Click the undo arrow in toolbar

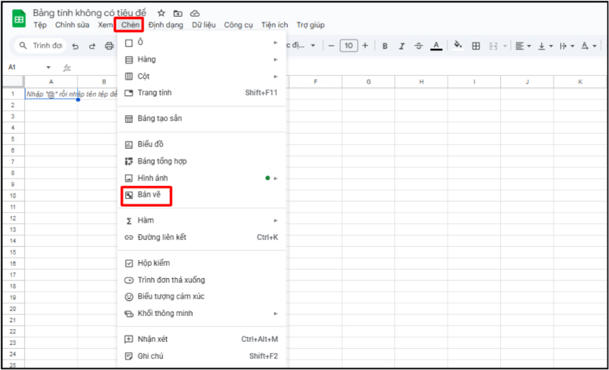pyautogui.click(x=75, y=46)
